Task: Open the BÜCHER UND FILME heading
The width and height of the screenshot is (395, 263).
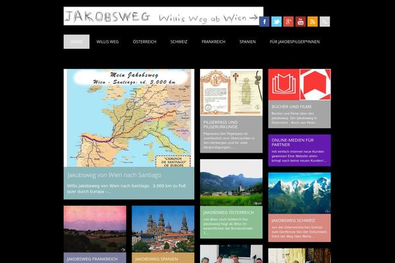Action: pyautogui.click(x=292, y=107)
